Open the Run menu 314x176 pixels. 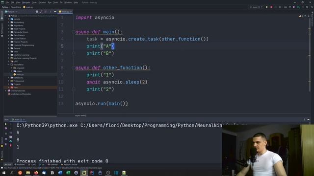pos(50,2)
